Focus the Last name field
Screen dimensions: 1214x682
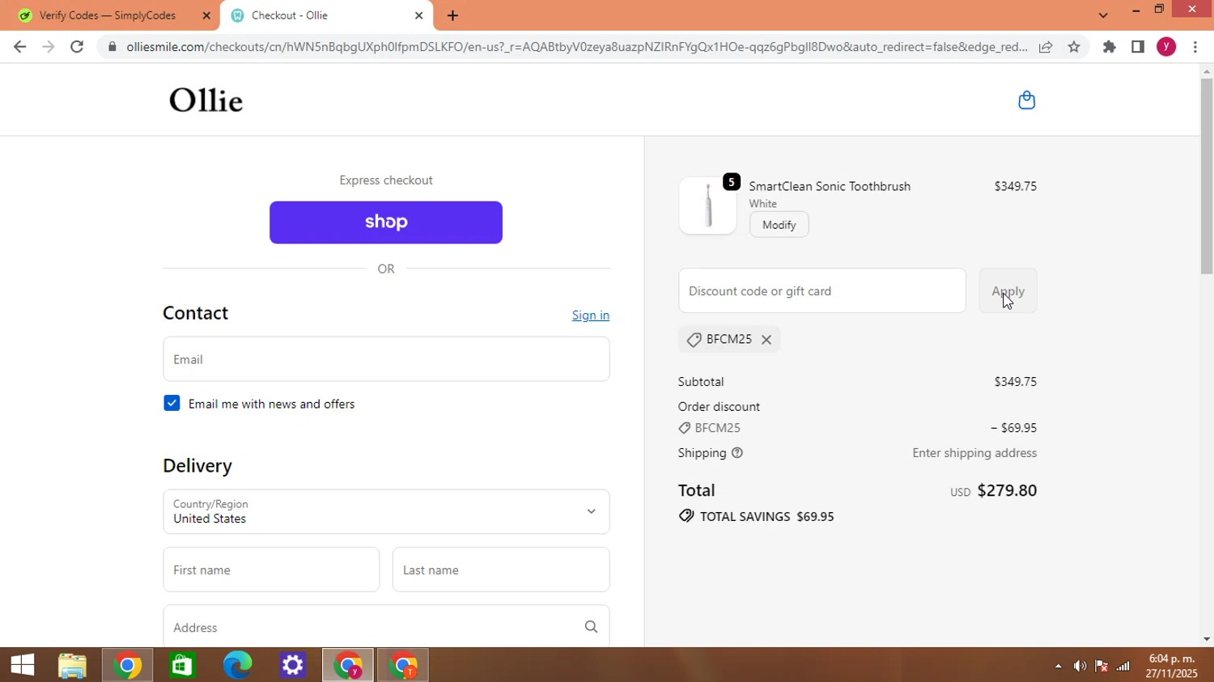click(x=501, y=570)
